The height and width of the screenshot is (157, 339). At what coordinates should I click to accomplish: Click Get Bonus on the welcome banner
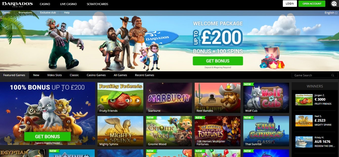point(218,61)
